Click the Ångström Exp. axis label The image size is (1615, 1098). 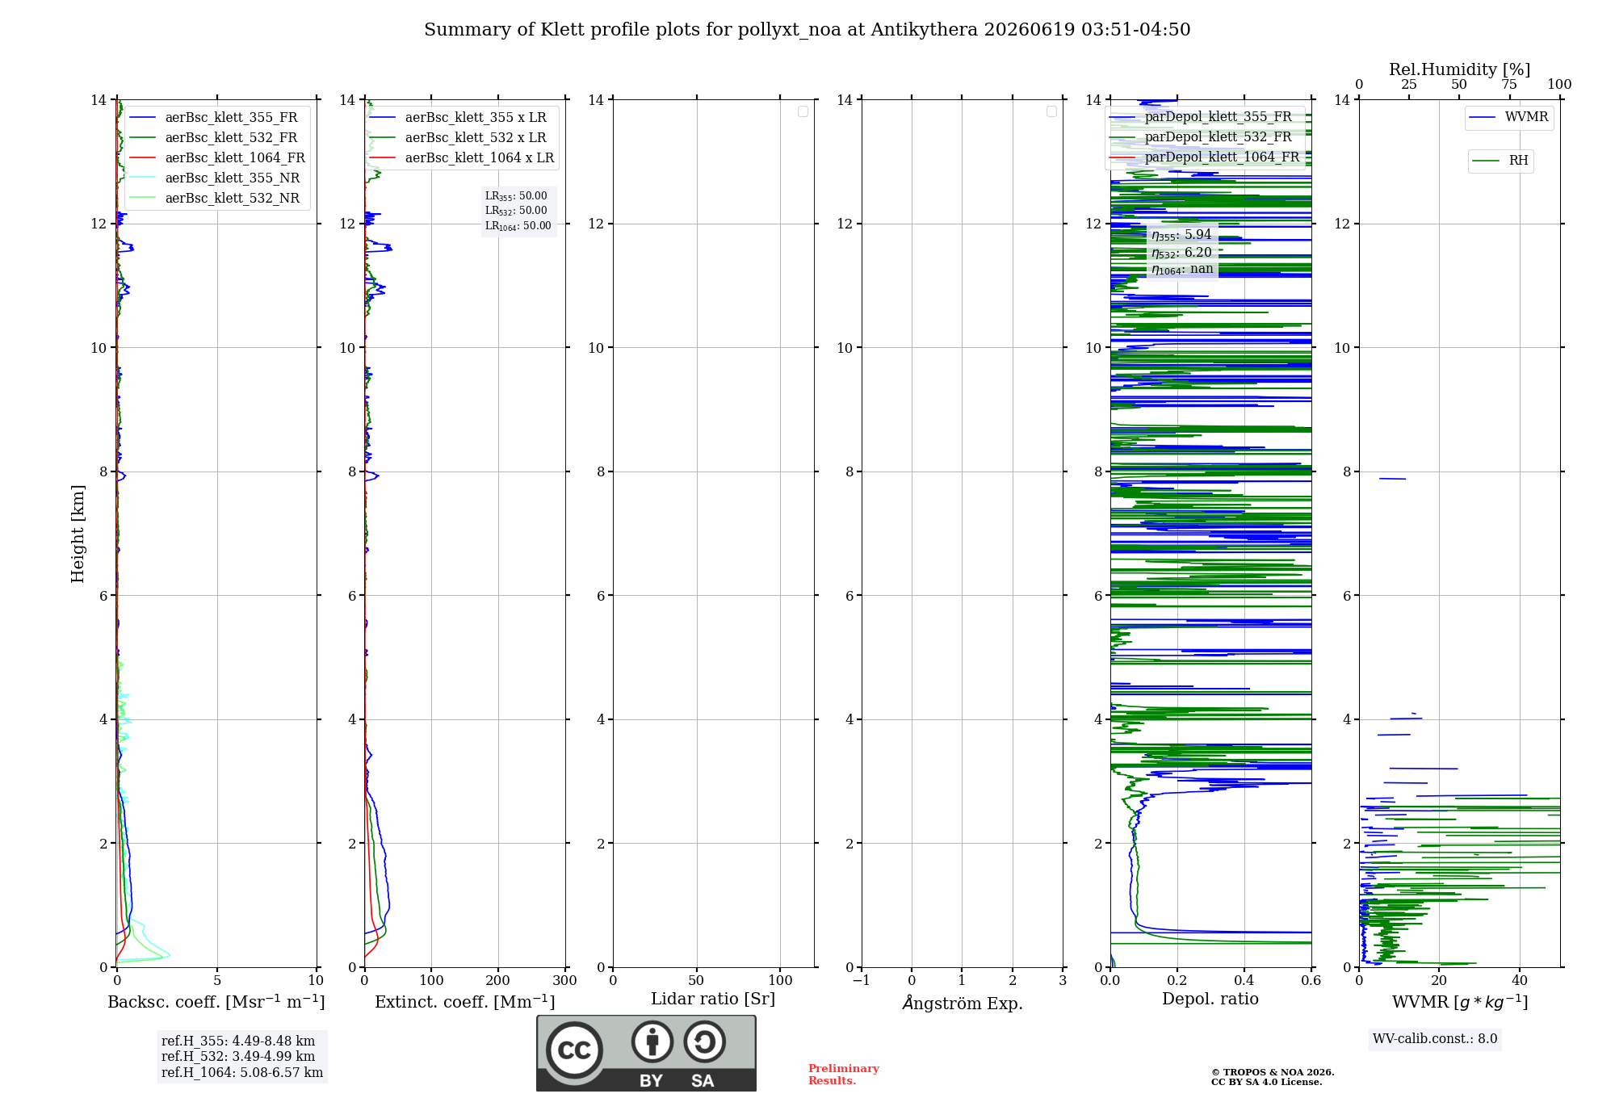tap(963, 1003)
